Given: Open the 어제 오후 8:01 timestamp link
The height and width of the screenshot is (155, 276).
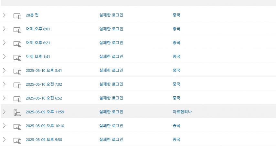Looking at the screenshot, I should pos(38,29).
